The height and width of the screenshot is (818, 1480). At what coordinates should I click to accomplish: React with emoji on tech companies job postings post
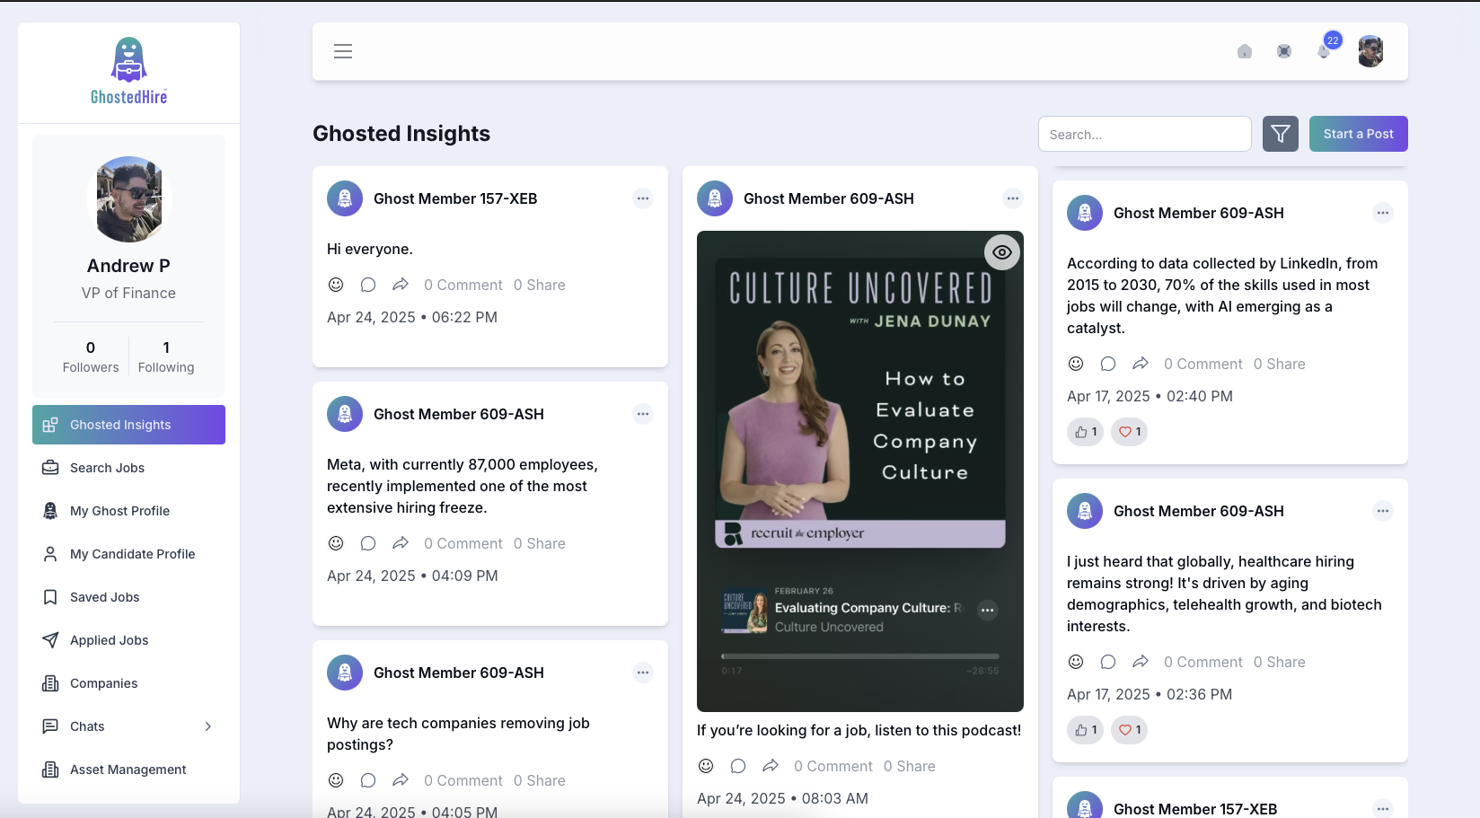[x=336, y=780]
